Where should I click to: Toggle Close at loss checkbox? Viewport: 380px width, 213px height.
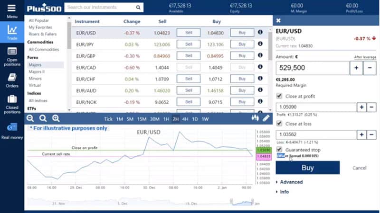coord(279,124)
